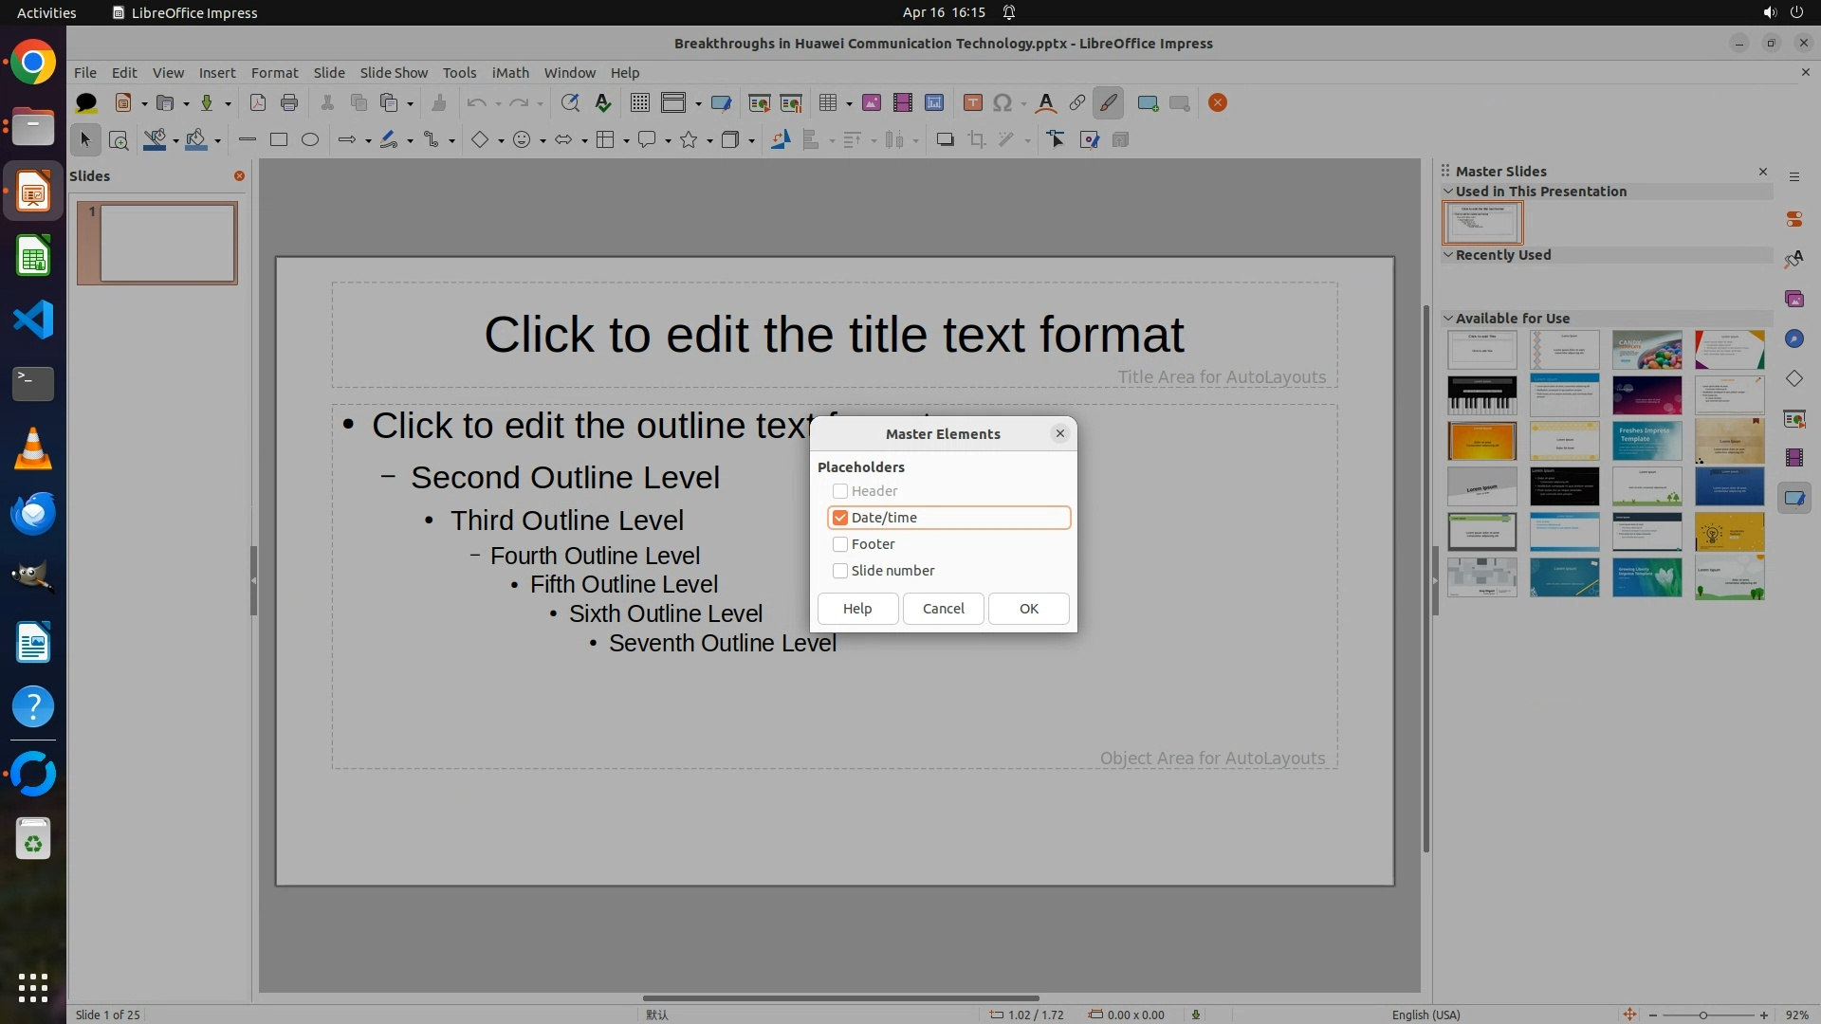Collapse Used in This Presentation section
The width and height of the screenshot is (1821, 1024).
click(1448, 192)
